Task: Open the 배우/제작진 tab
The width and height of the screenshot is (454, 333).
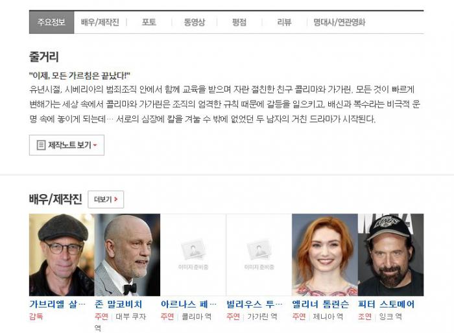Action: (x=100, y=22)
